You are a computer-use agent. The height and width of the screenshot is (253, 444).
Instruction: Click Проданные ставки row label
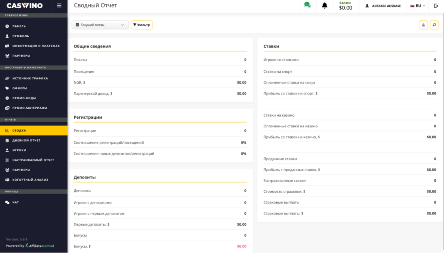point(280,159)
